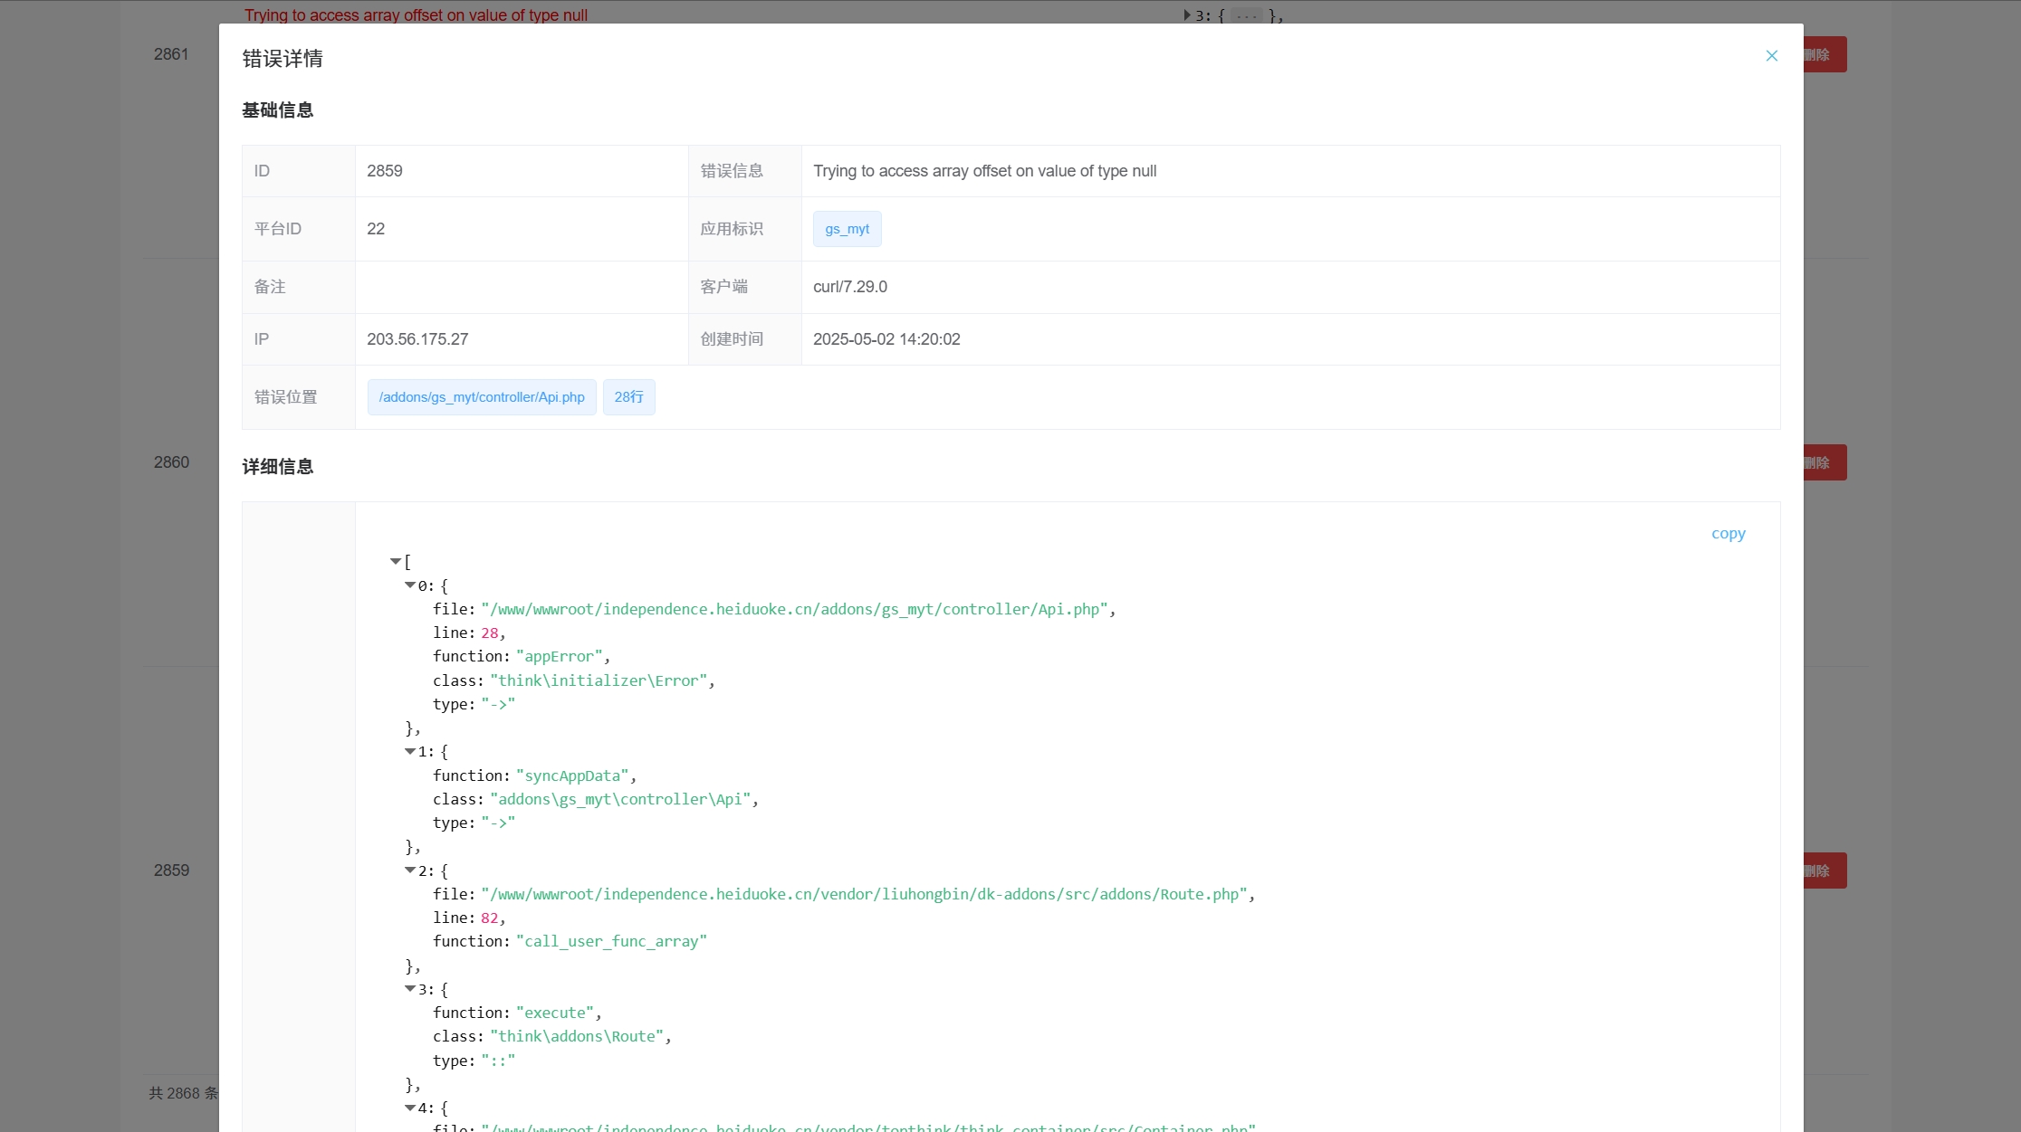Click the "call_user_func_array" function value
Viewport: 2021px width, 1132px height.
coord(611,942)
